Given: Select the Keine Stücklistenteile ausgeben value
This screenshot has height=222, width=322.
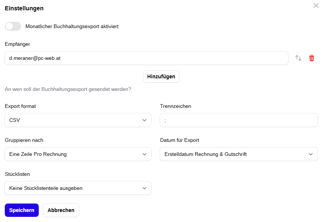Looking at the screenshot, I should click(x=46, y=188).
